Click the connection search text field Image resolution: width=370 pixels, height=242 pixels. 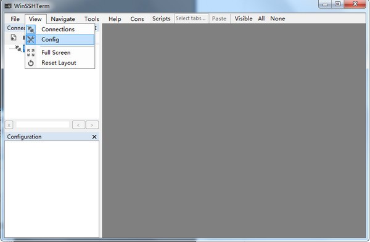(43, 124)
